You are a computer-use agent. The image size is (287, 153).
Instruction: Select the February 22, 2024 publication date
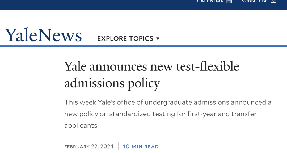[x=89, y=146]
